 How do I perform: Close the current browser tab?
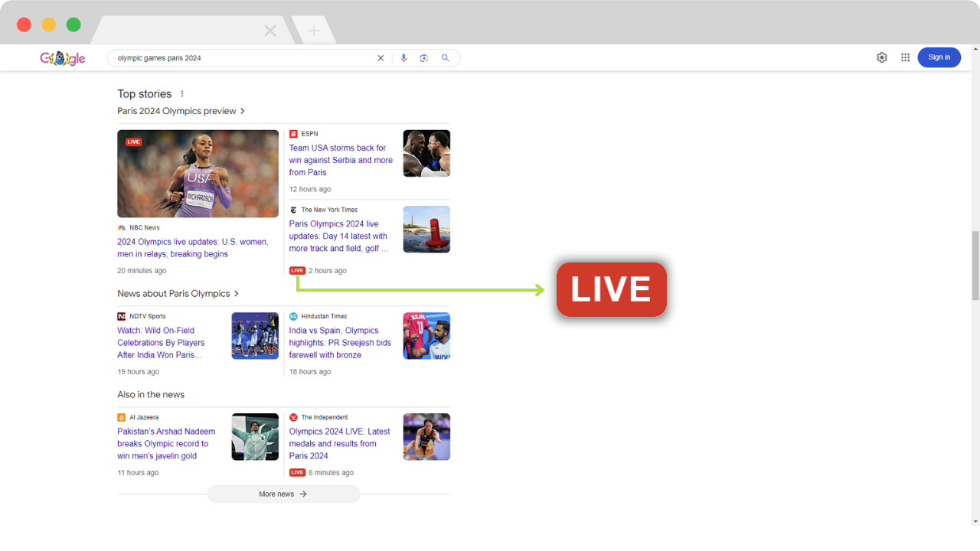(270, 31)
